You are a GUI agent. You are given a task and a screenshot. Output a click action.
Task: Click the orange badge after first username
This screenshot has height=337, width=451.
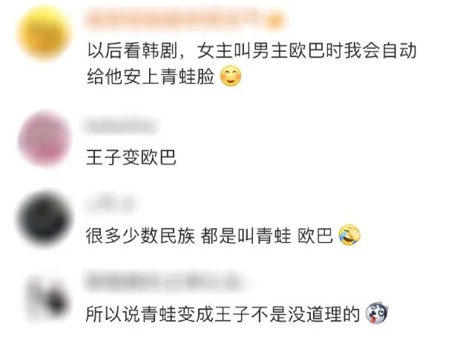click(275, 21)
